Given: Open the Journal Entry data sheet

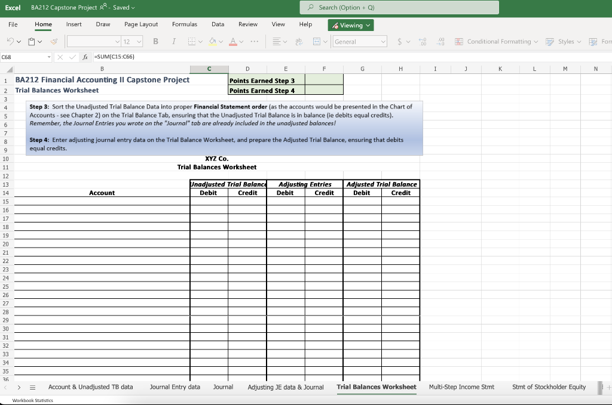Looking at the screenshot, I should 175,387.
